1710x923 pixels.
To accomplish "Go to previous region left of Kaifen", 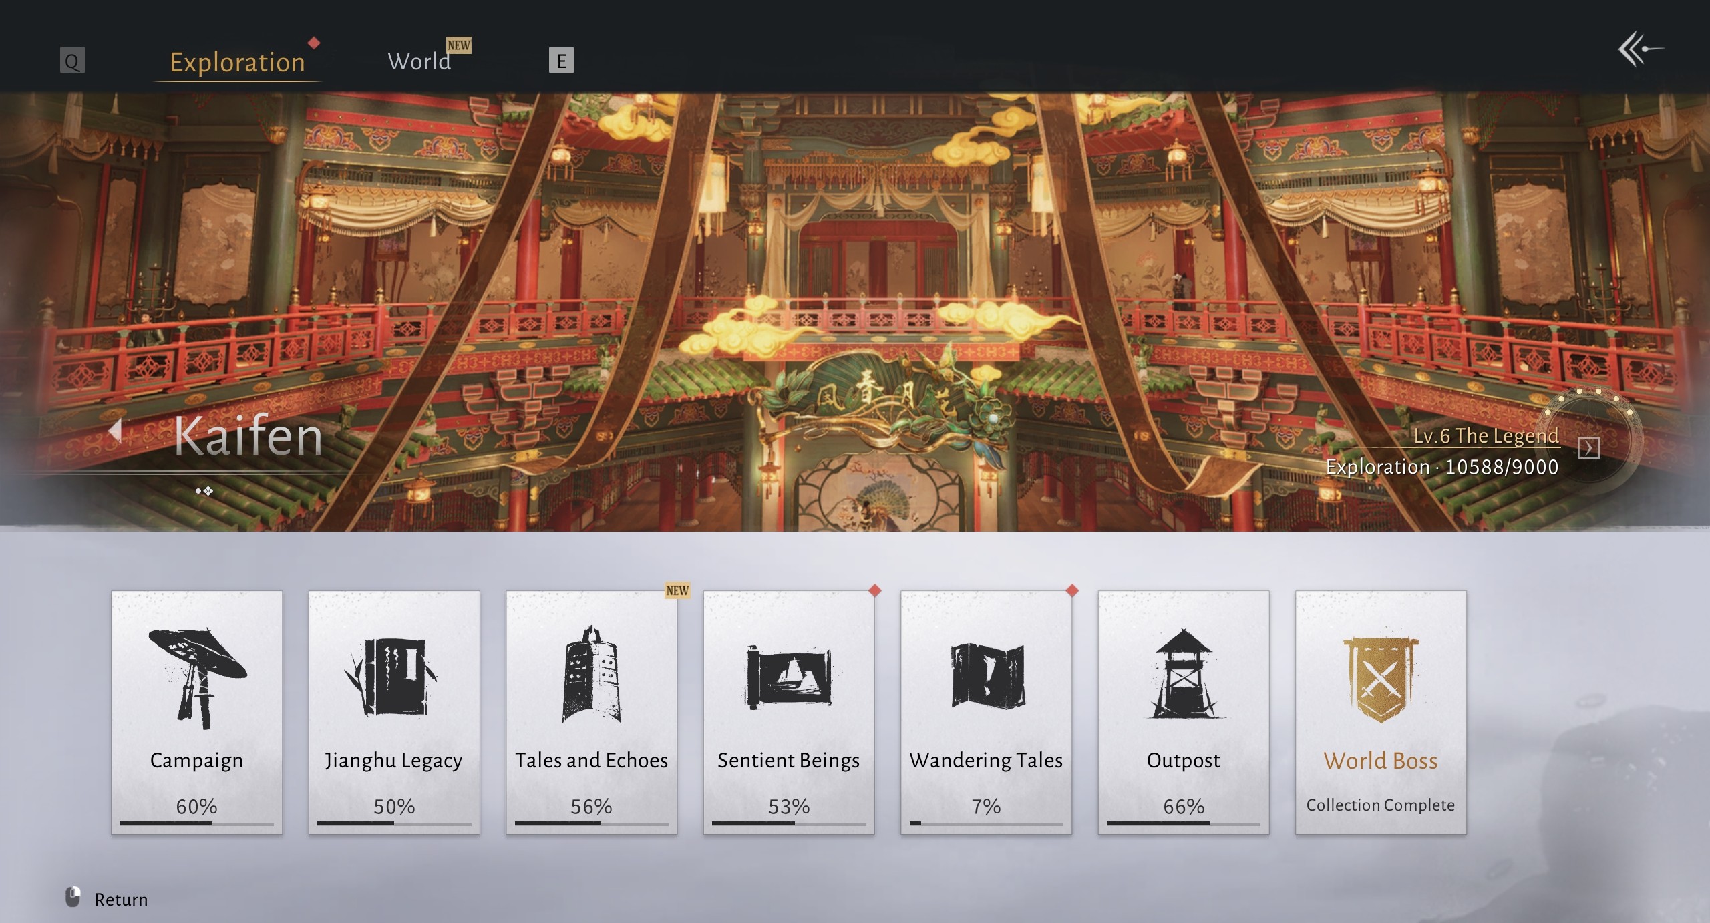I will click(116, 431).
